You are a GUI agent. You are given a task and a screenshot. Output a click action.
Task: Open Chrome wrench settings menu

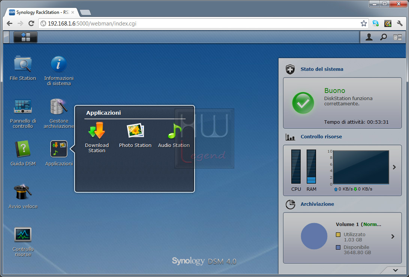click(400, 24)
